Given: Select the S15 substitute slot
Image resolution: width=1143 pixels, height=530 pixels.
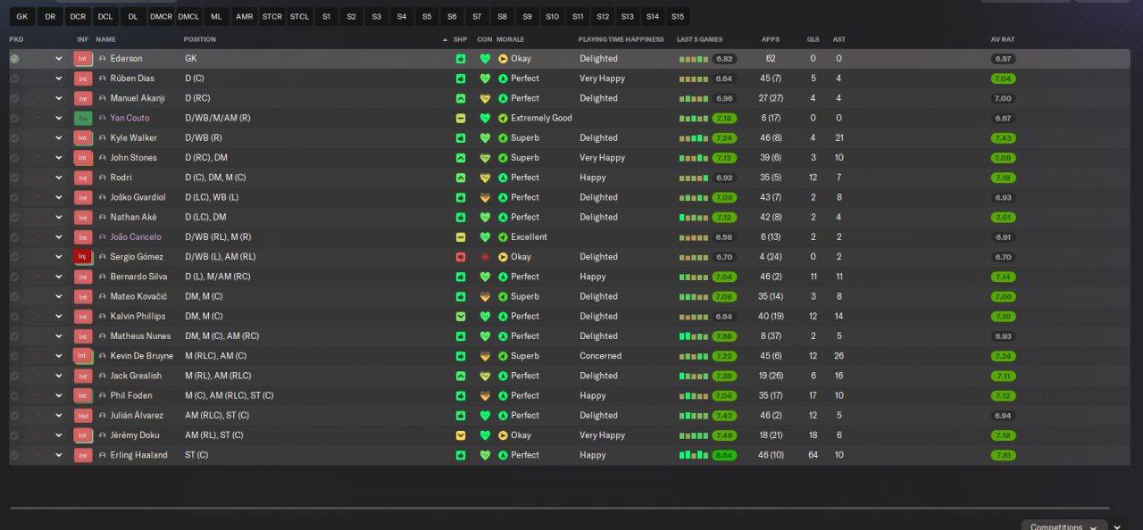Looking at the screenshot, I should click(x=678, y=17).
